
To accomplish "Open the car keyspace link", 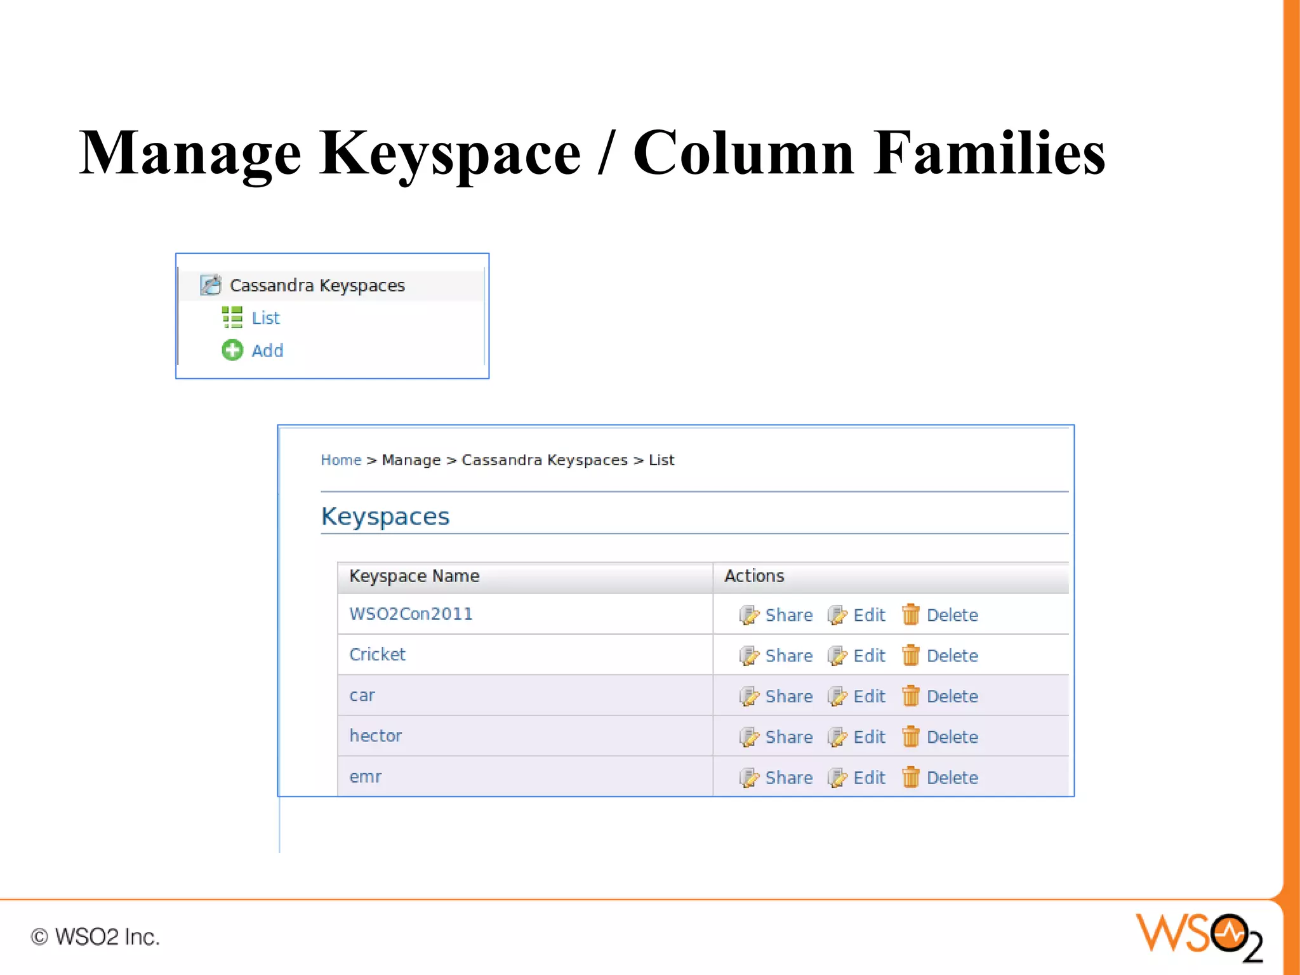I will pyautogui.click(x=362, y=696).
